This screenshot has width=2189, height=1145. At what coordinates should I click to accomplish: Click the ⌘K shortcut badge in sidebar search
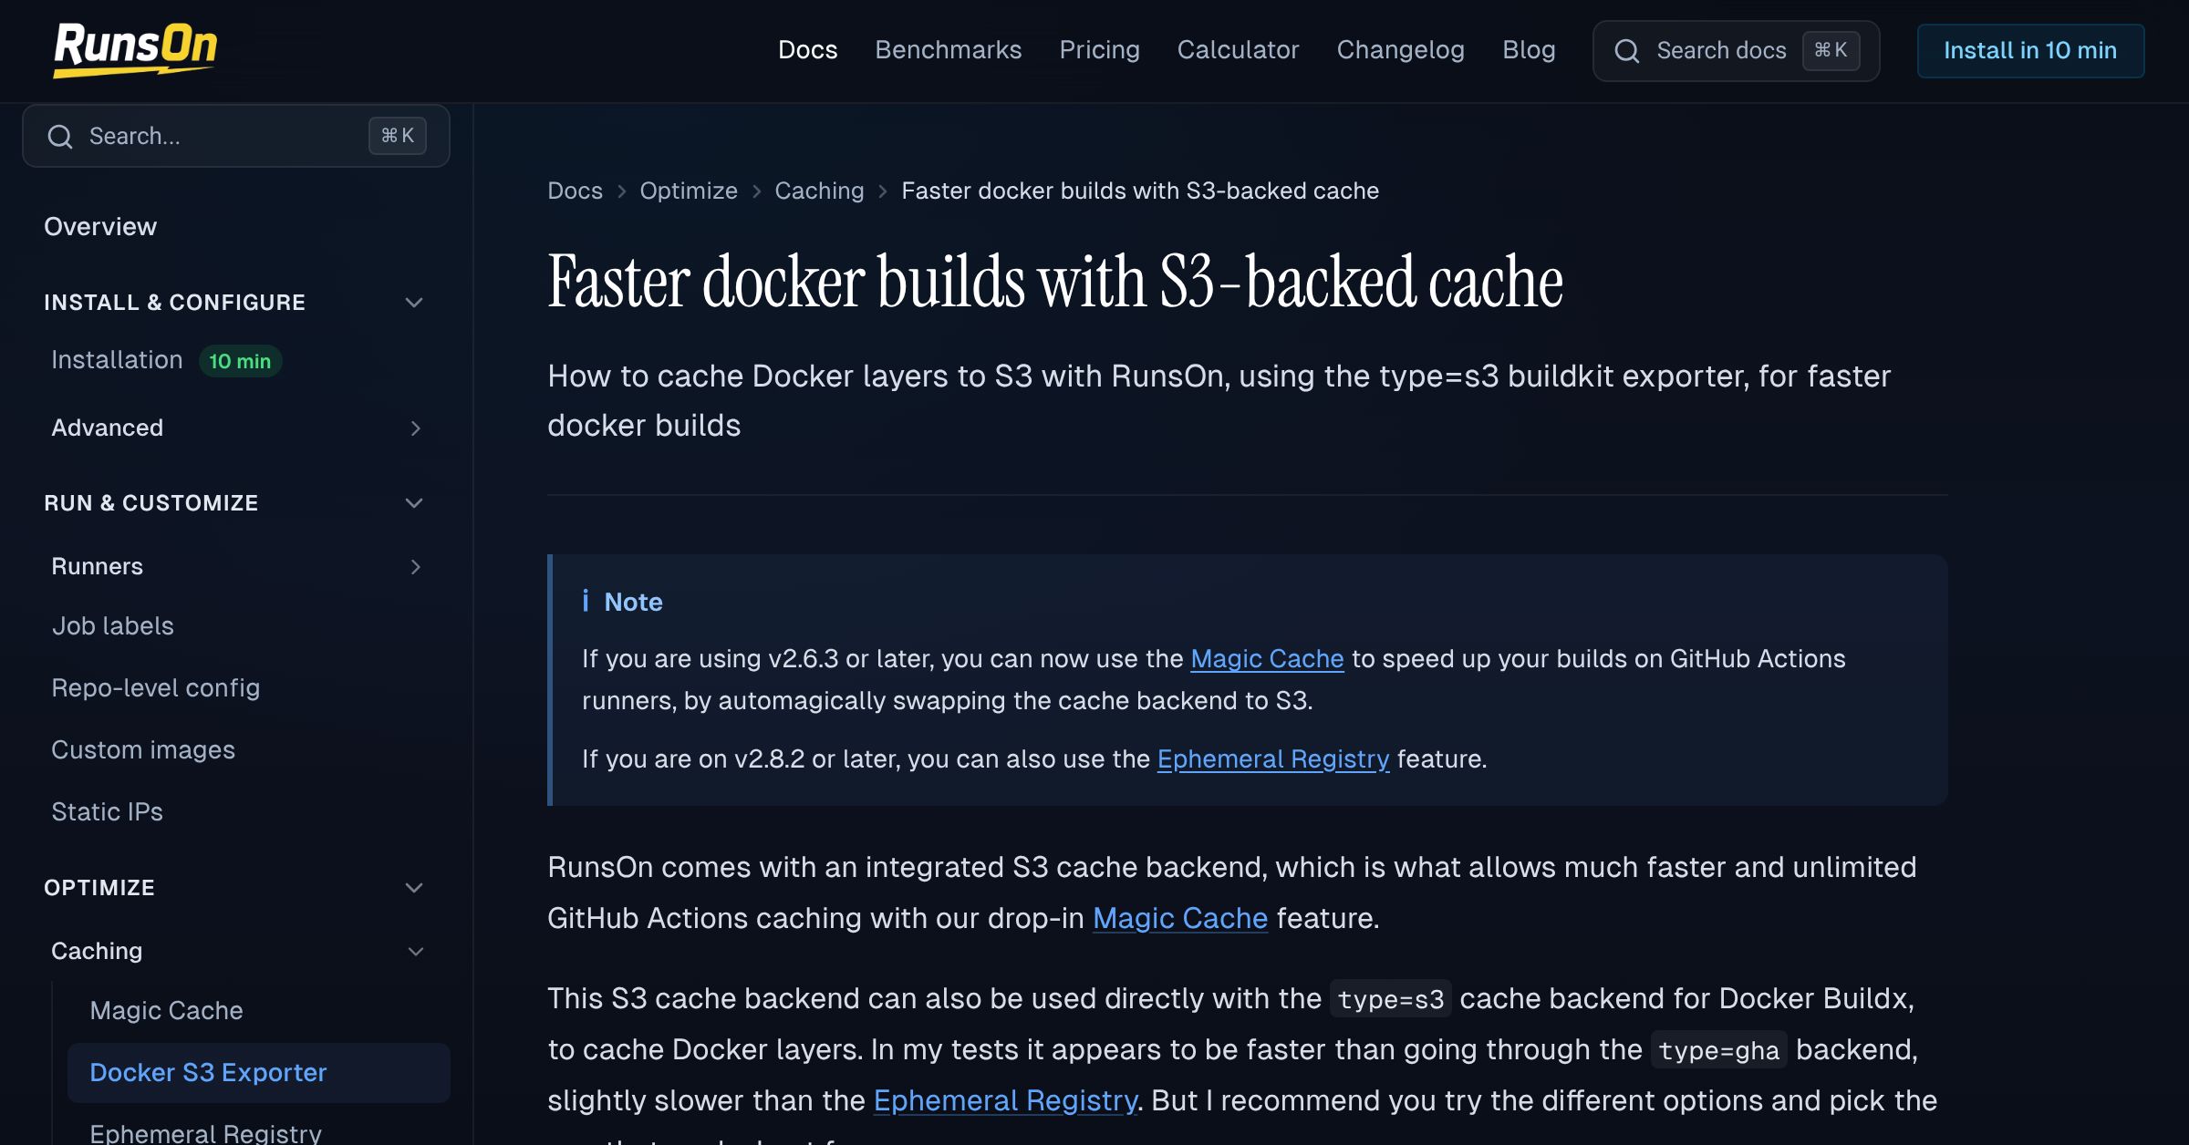pos(398,136)
